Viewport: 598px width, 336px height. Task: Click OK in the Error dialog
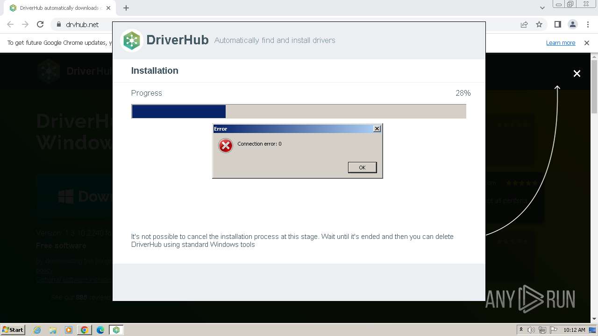pyautogui.click(x=362, y=168)
